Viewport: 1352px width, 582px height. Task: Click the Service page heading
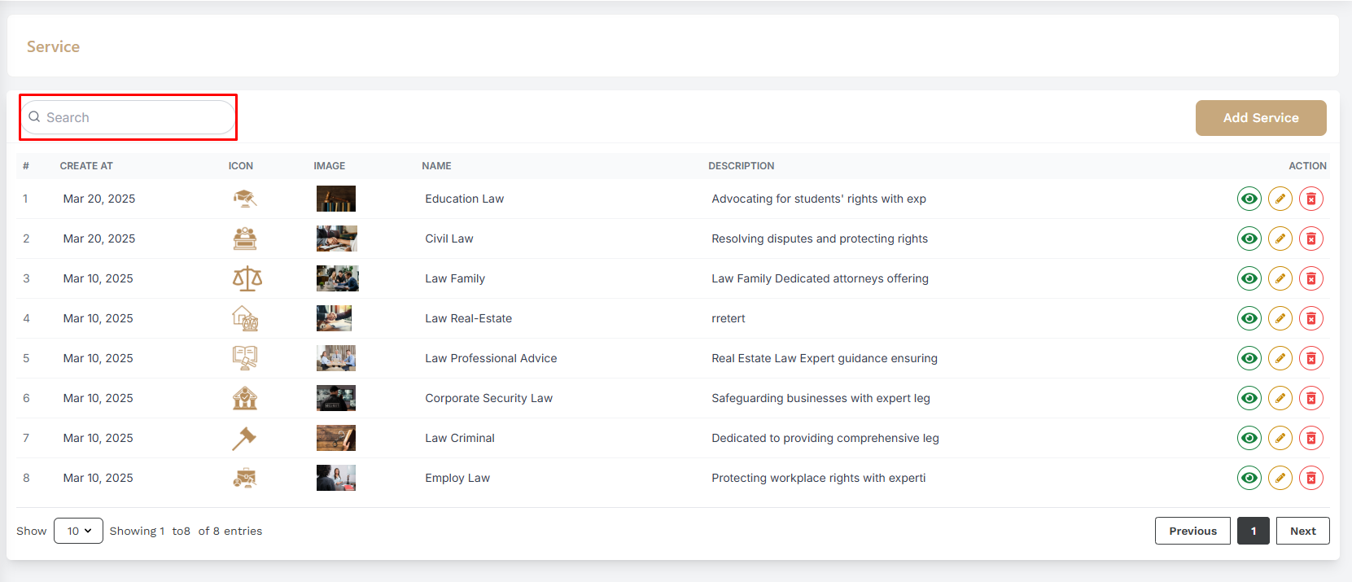[53, 46]
